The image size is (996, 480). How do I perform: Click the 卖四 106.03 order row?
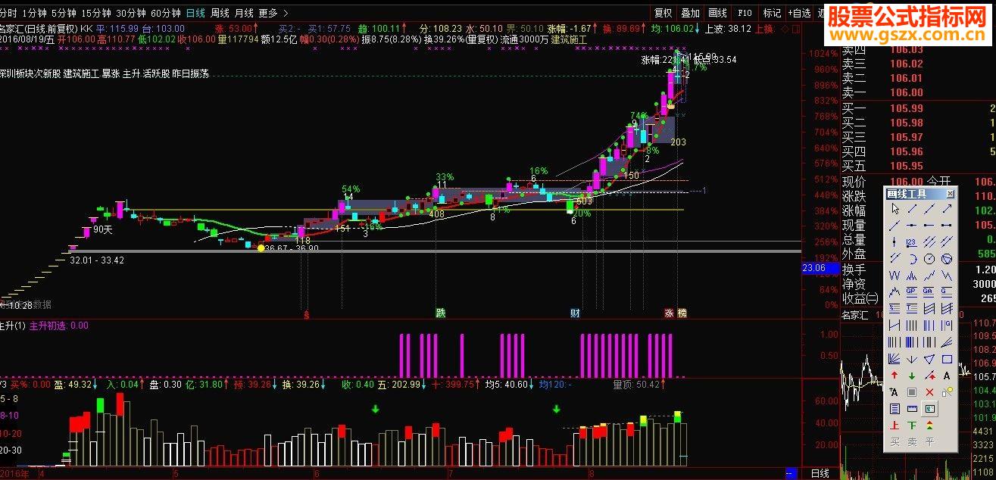pyautogui.click(x=918, y=50)
